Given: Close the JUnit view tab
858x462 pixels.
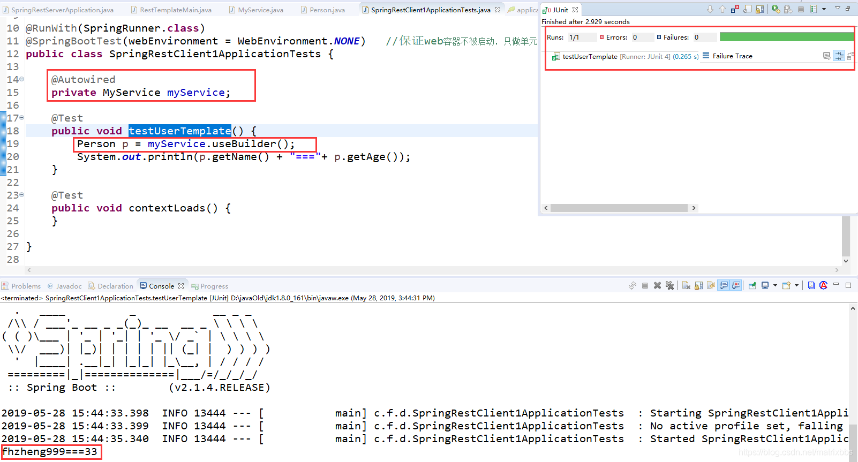Looking at the screenshot, I should (x=575, y=10).
